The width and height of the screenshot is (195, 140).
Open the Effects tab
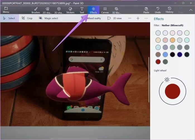tap(93, 10)
